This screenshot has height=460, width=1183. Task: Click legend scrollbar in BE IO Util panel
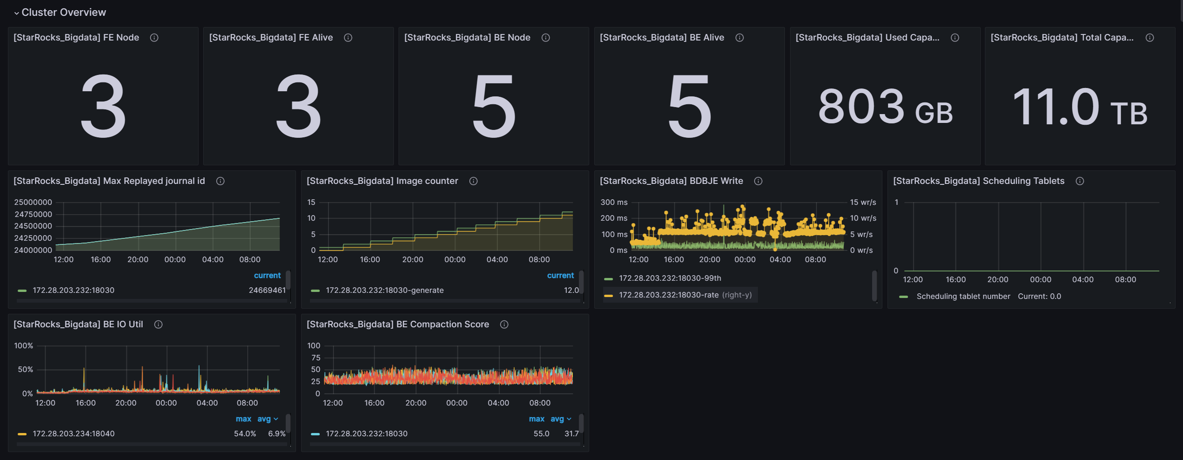point(288,424)
